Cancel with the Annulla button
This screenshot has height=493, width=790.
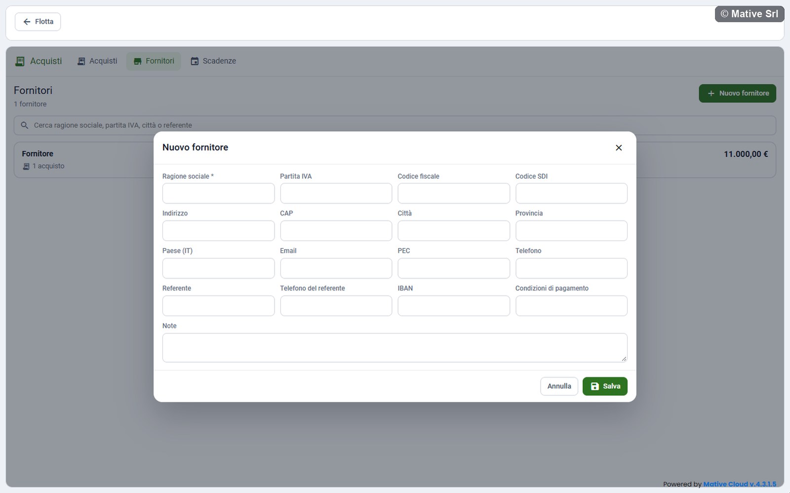(x=559, y=387)
